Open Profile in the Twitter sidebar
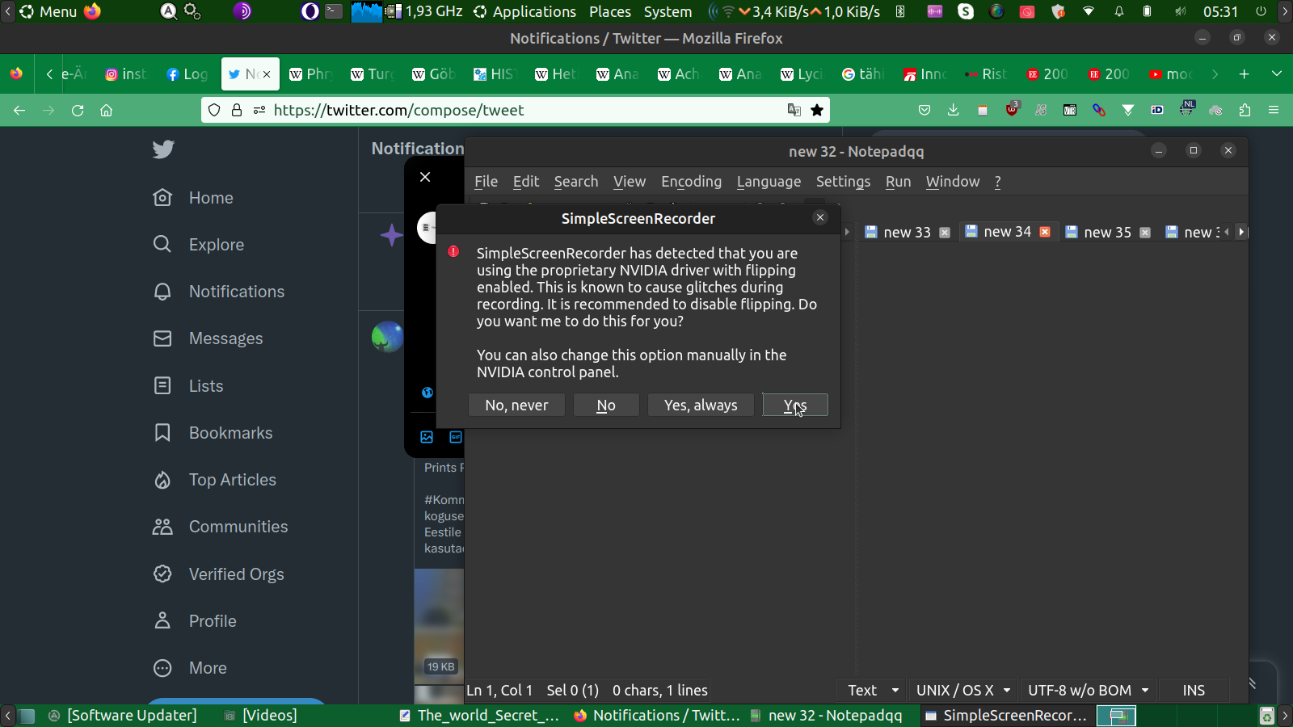 [195, 621]
